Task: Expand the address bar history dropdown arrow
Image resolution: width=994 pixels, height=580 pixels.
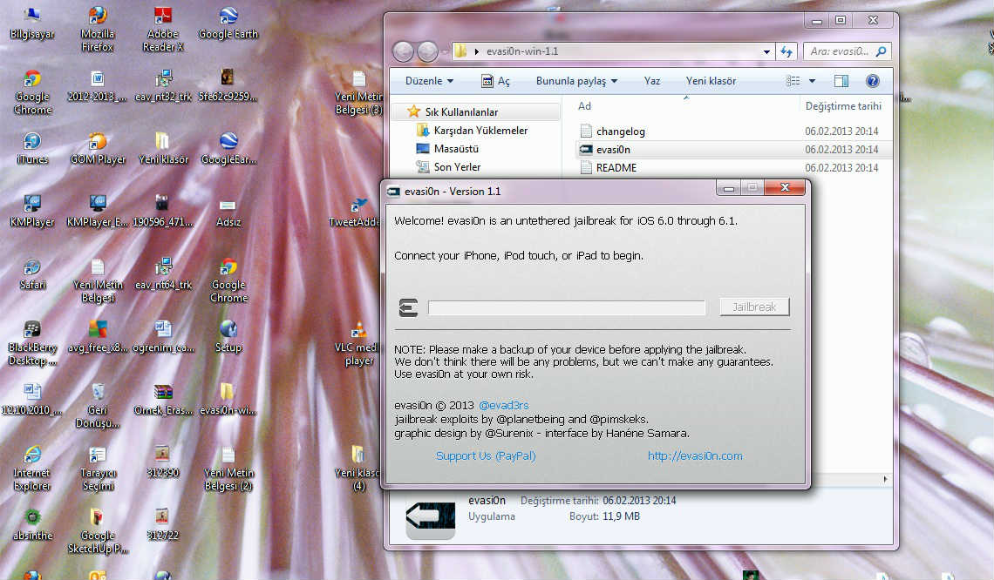Action: (766, 51)
